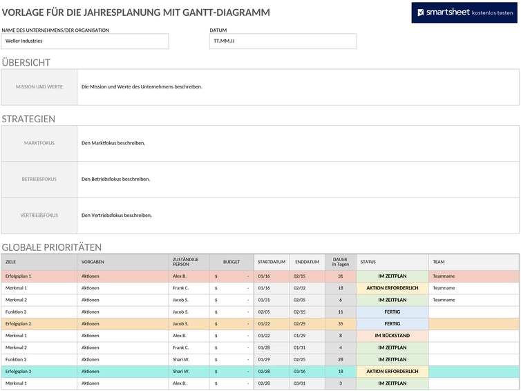Click the TEAM column header
This screenshot has width=521, height=391.
[474, 262]
